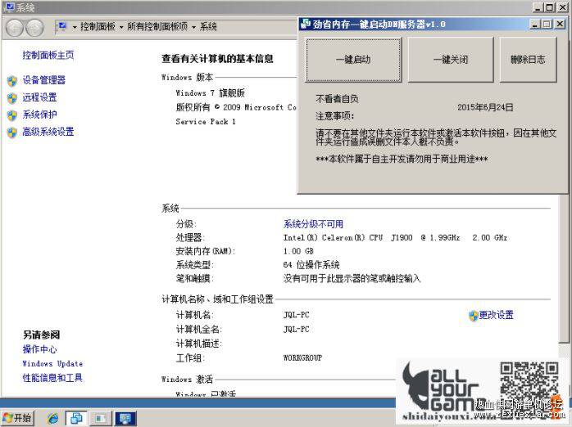Select 控制面板 breadcrumb
This screenshot has width=572, height=427.
pyautogui.click(x=98, y=26)
